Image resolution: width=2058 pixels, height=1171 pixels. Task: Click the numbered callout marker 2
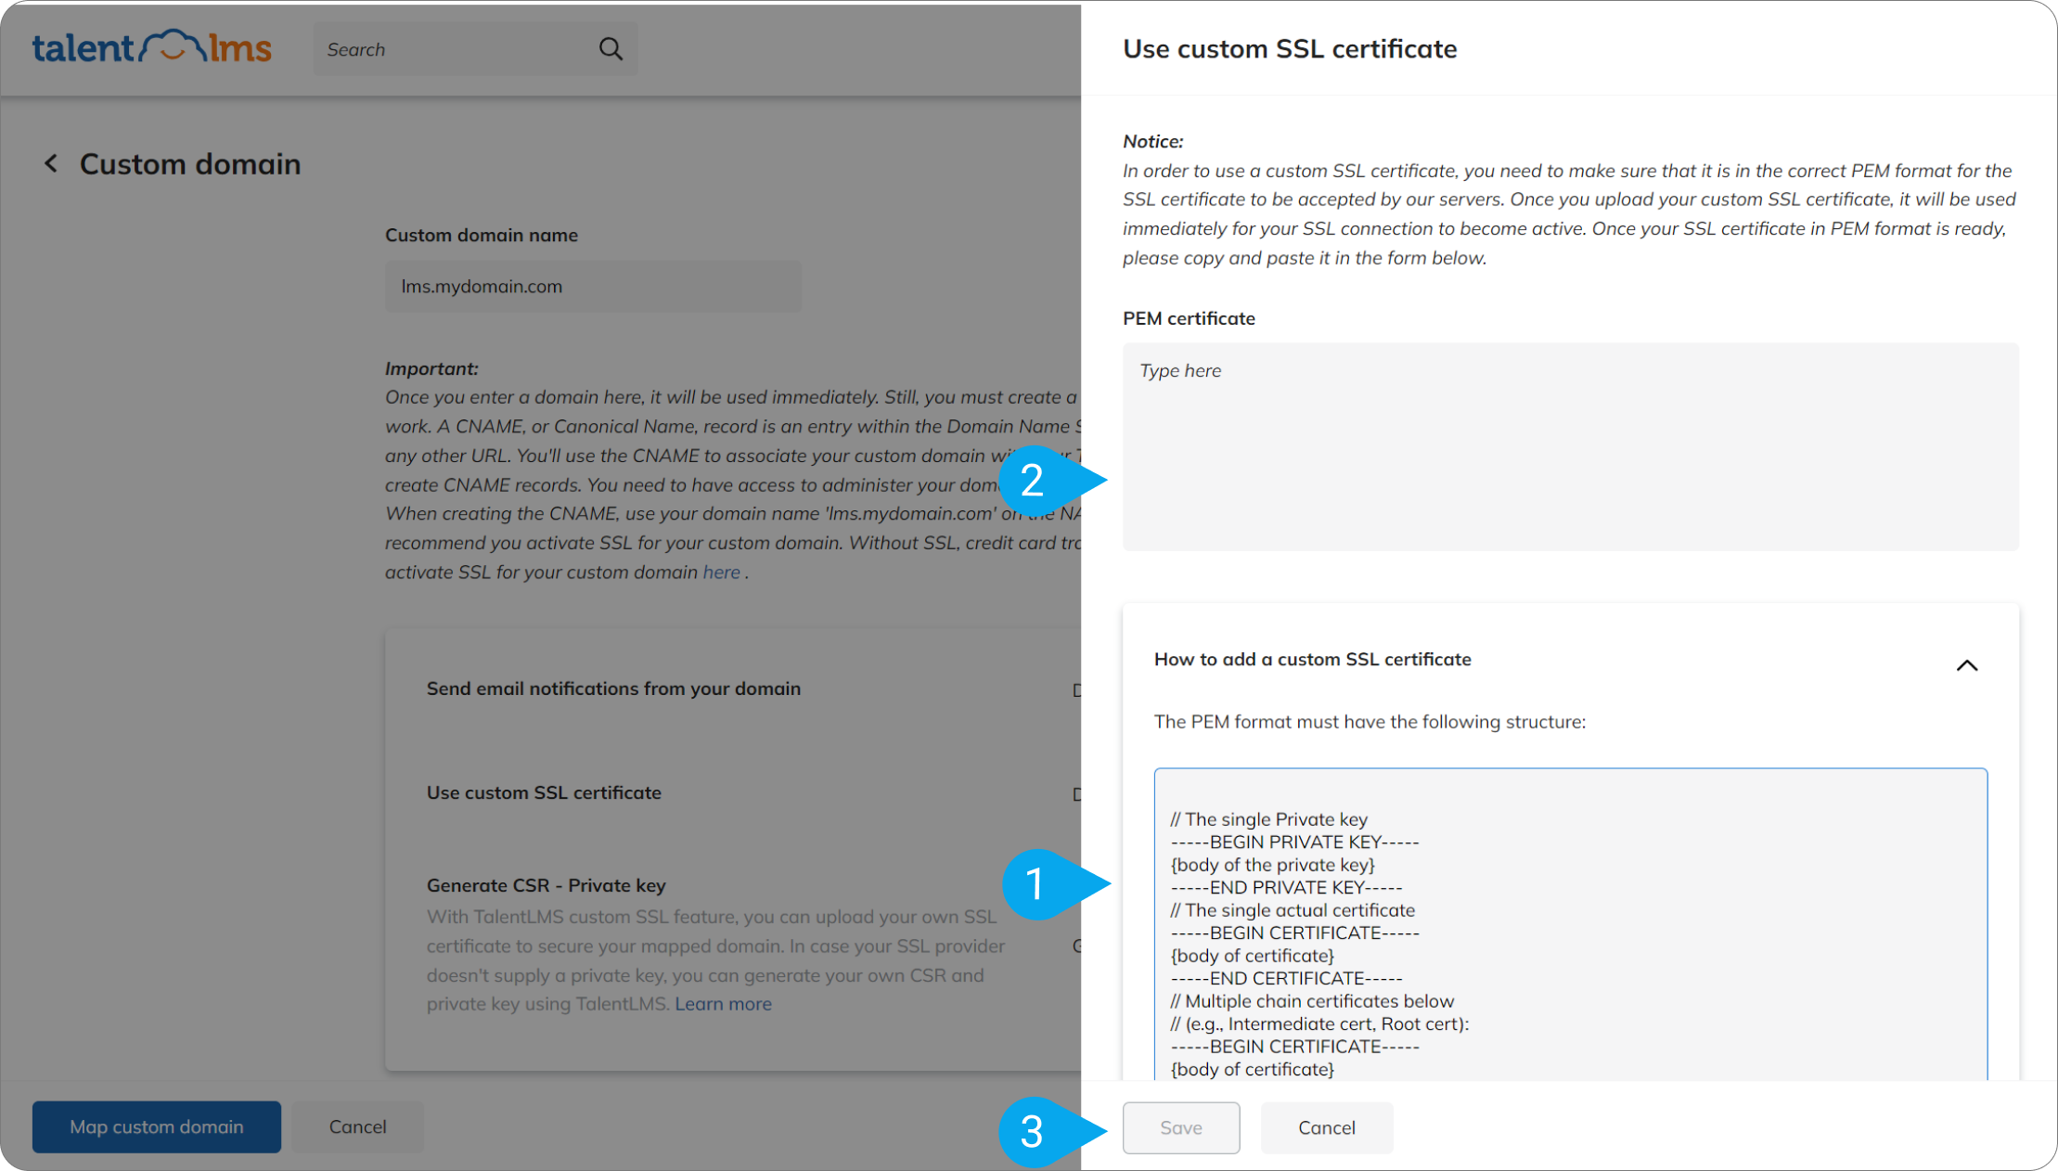(x=1032, y=481)
